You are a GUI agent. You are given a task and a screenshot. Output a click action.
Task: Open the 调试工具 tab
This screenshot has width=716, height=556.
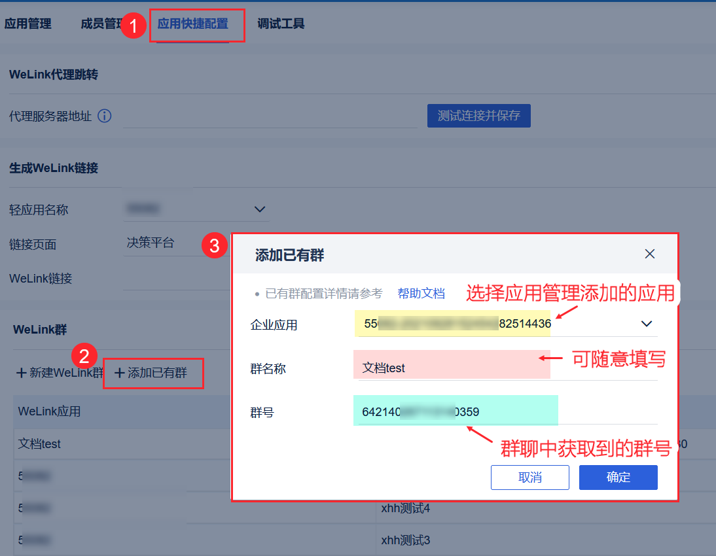281,24
